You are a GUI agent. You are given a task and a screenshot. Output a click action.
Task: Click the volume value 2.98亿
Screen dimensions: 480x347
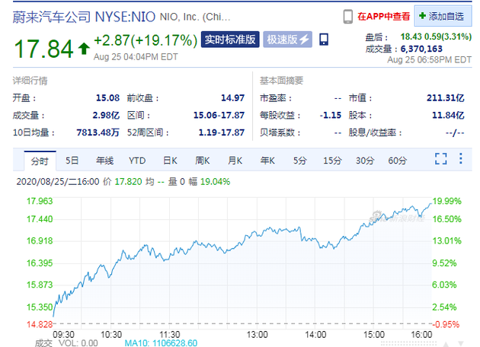point(106,115)
